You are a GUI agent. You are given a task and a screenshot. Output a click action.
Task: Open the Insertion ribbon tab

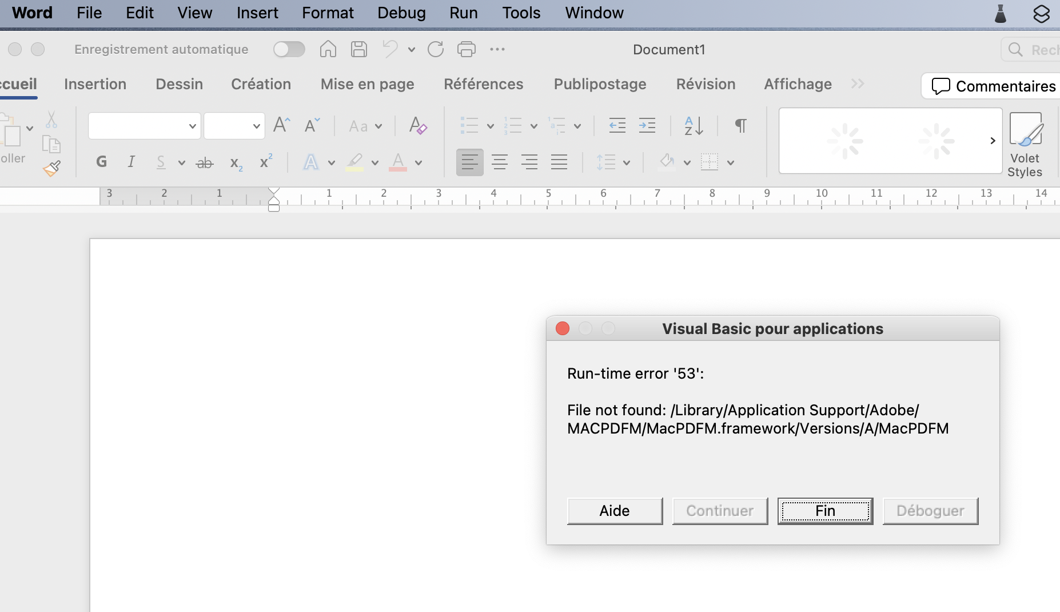pos(95,84)
